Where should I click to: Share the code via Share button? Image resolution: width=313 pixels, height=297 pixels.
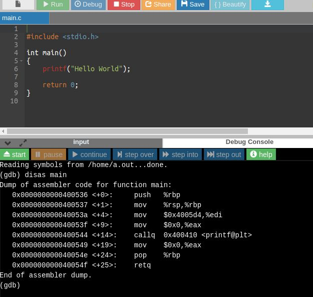[x=158, y=5]
